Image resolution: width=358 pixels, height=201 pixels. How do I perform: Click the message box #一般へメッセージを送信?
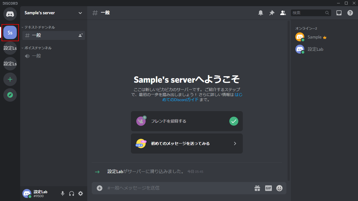(179, 188)
